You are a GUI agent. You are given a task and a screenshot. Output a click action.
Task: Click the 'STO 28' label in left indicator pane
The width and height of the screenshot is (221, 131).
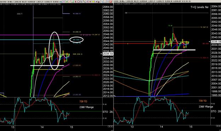(108, 112)
